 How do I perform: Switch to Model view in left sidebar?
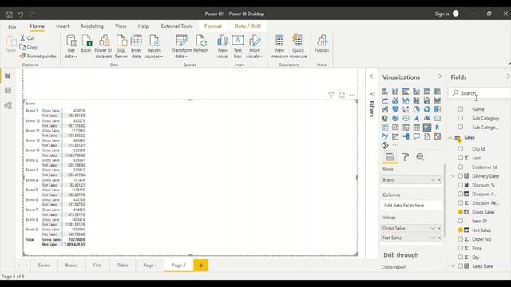click(8, 105)
